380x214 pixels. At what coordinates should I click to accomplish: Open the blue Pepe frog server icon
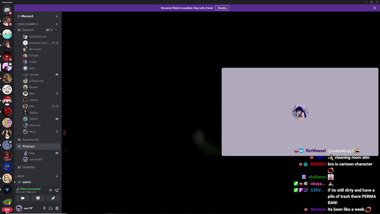pyautogui.click(x=7, y=167)
